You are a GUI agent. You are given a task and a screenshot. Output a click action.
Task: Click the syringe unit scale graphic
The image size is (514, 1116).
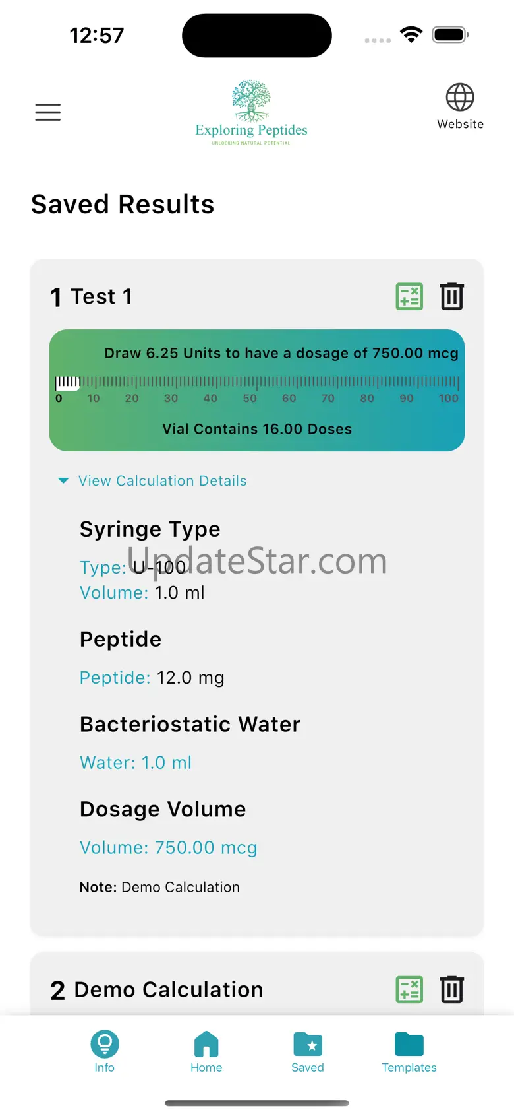click(x=257, y=388)
